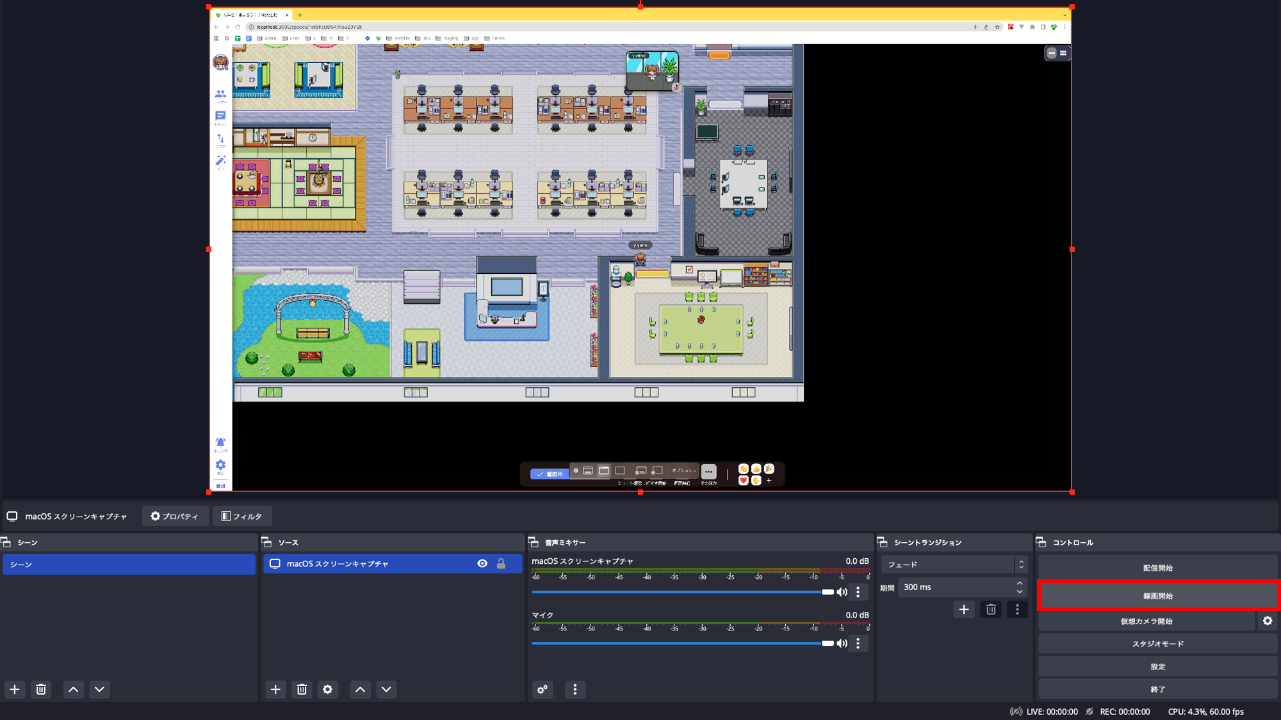Move the source up in ソース panel

click(x=360, y=689)
